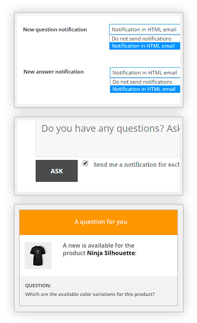Click the 'New question notification' label
Viewport: 197px width, 323px height.
click(55, 30)
